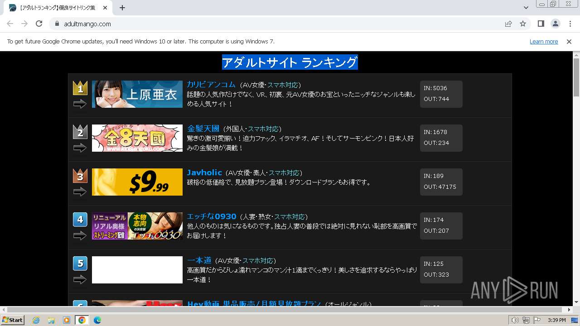Viewport: 580px width, 326px height.
Task: Click the IN: 5036 counter text
Action: pos(435,88)
